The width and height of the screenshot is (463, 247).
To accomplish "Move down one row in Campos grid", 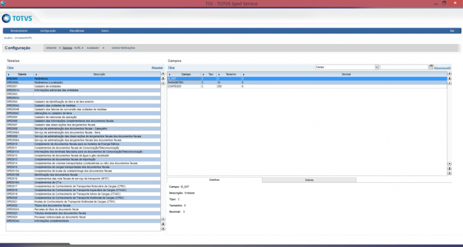I will [x=449, y=163].
